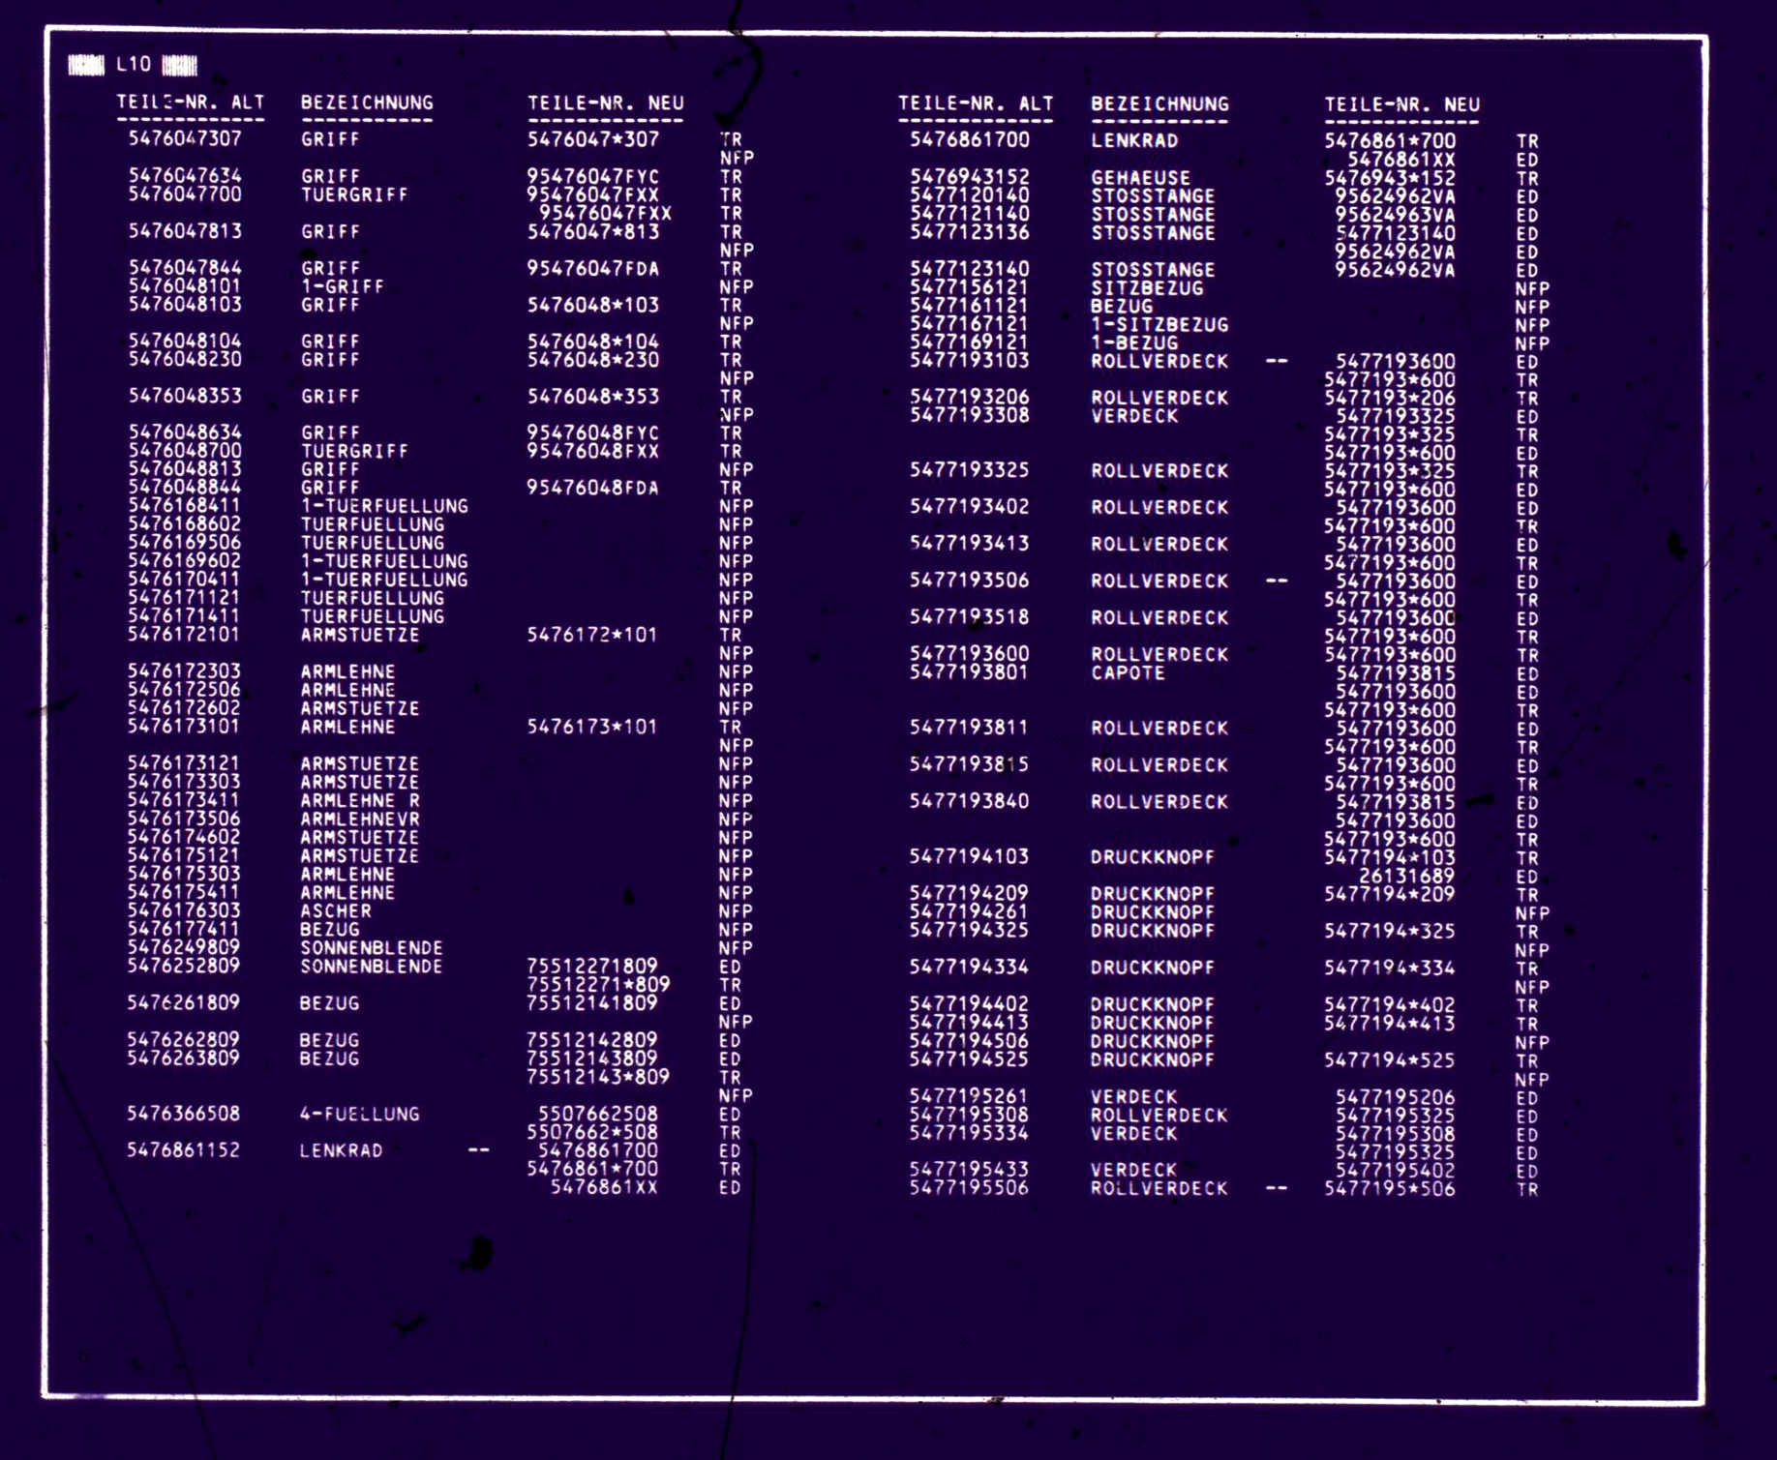Screen dimensions: 1777x1460
Task: Click old part number 5476861152
Action: coord(184,1149)
